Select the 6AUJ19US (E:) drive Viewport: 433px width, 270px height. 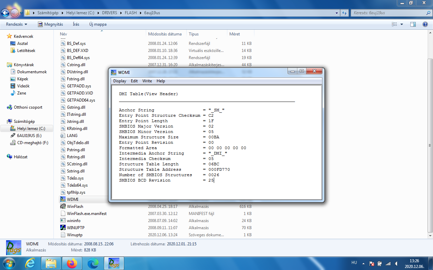[x=29, y=136]
